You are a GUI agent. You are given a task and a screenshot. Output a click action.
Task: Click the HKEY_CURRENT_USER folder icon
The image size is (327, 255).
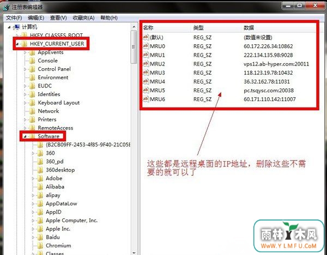tap(25, 44)
